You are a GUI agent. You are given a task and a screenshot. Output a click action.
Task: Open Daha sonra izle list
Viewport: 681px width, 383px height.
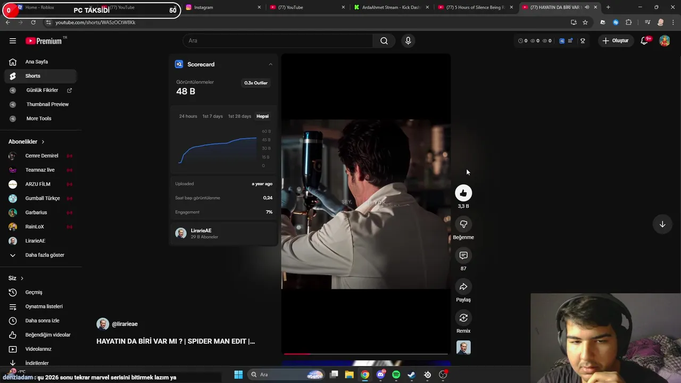click(x=40, y=321)
